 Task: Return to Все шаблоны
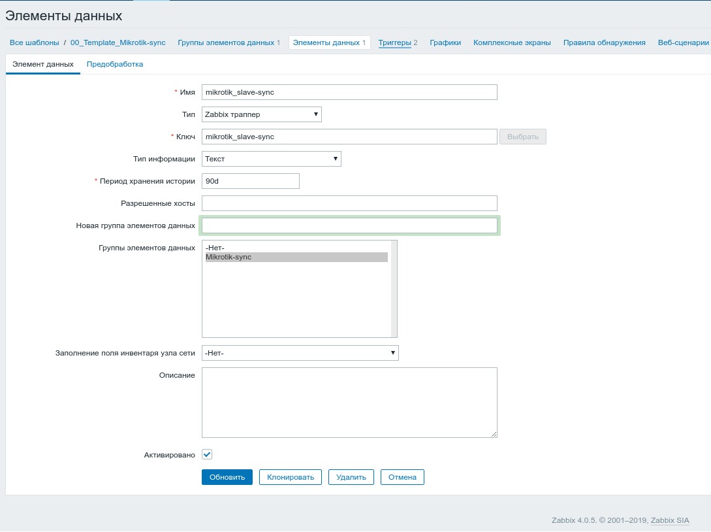coord(35,42)
